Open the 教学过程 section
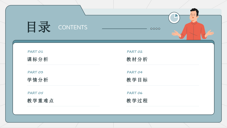 tap(137, 101)
